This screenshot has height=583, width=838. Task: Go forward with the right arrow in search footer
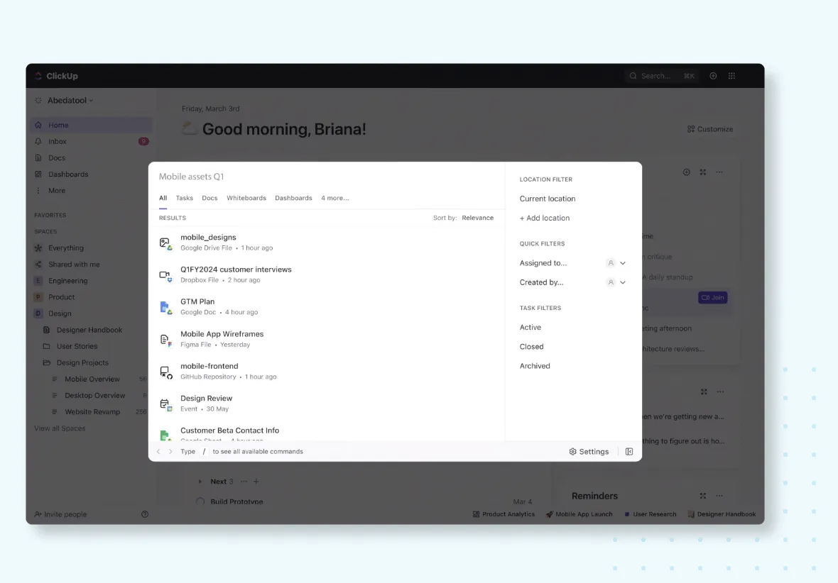click(x=170, y=452)
